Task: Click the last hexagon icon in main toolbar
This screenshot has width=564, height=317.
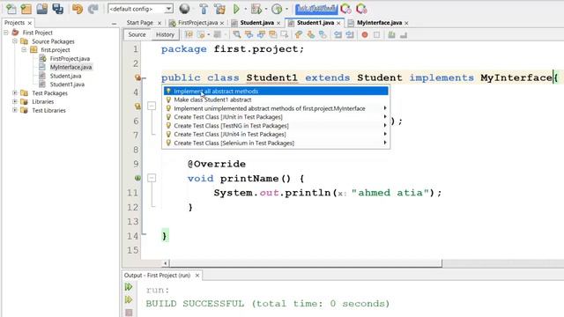Action: pyautogui.click(x=361, y=9)
